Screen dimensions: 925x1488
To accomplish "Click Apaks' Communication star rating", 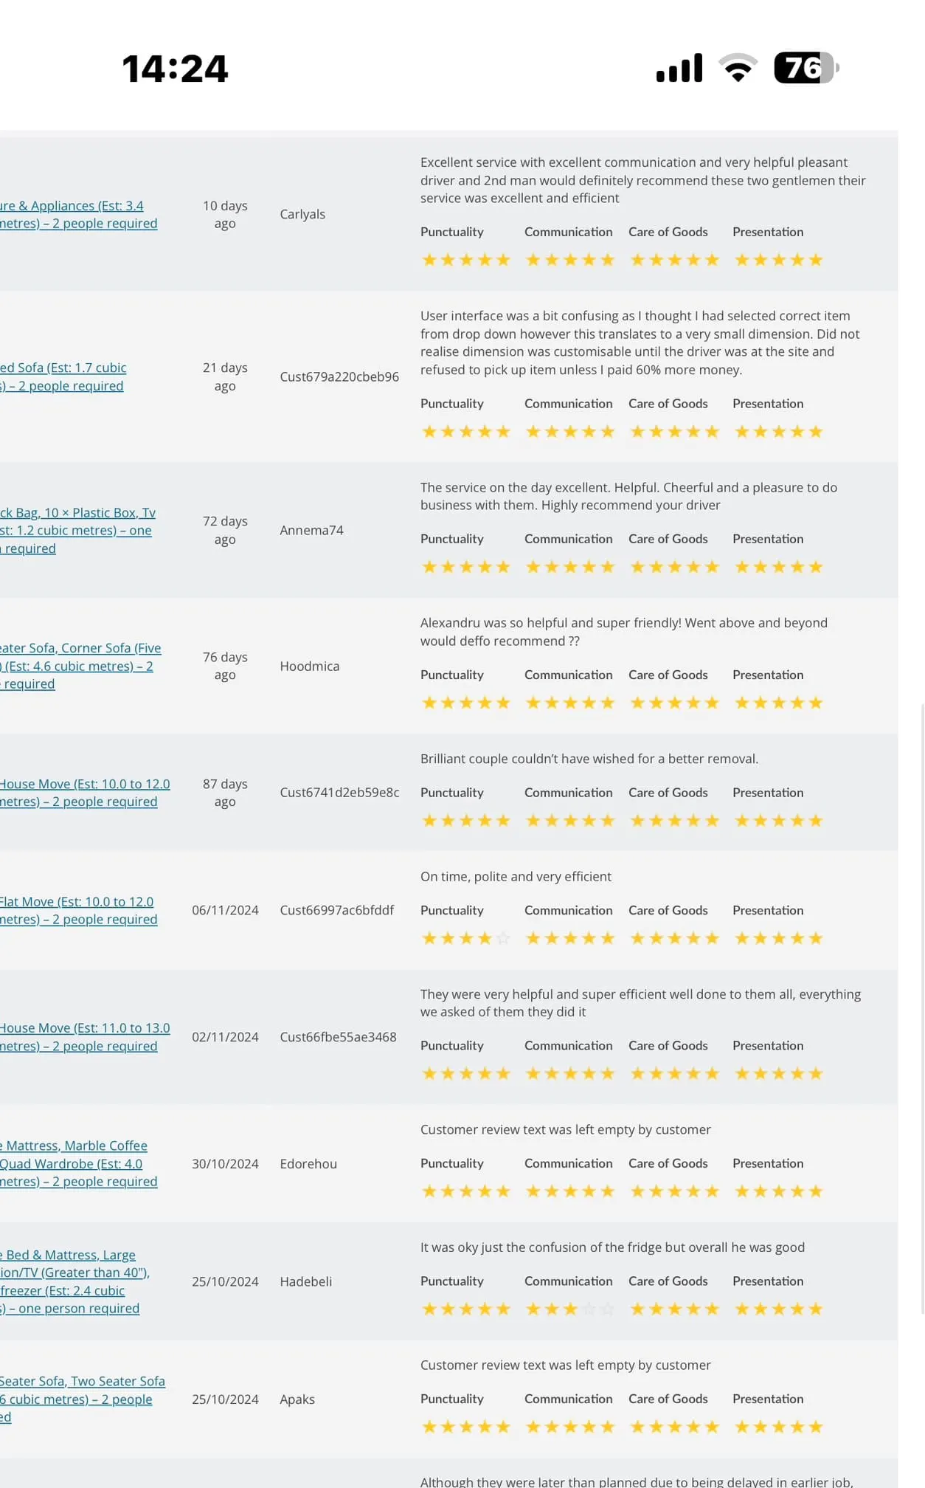I will point(569,1427).
